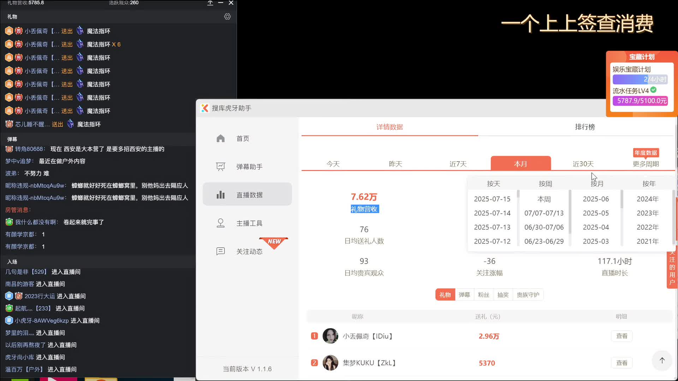Viewport: 678px width, 381px height.
Task: Click 年度数据 badge
Action: click(646, 153)
